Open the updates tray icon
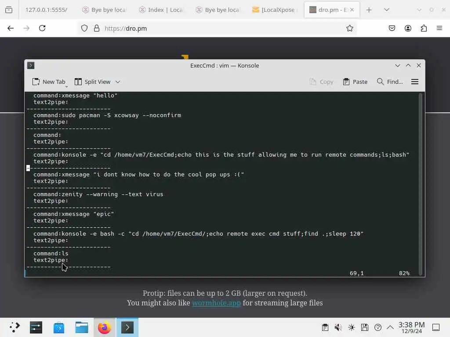Viewport: 450px width, 337px height. tap(378, 327)
